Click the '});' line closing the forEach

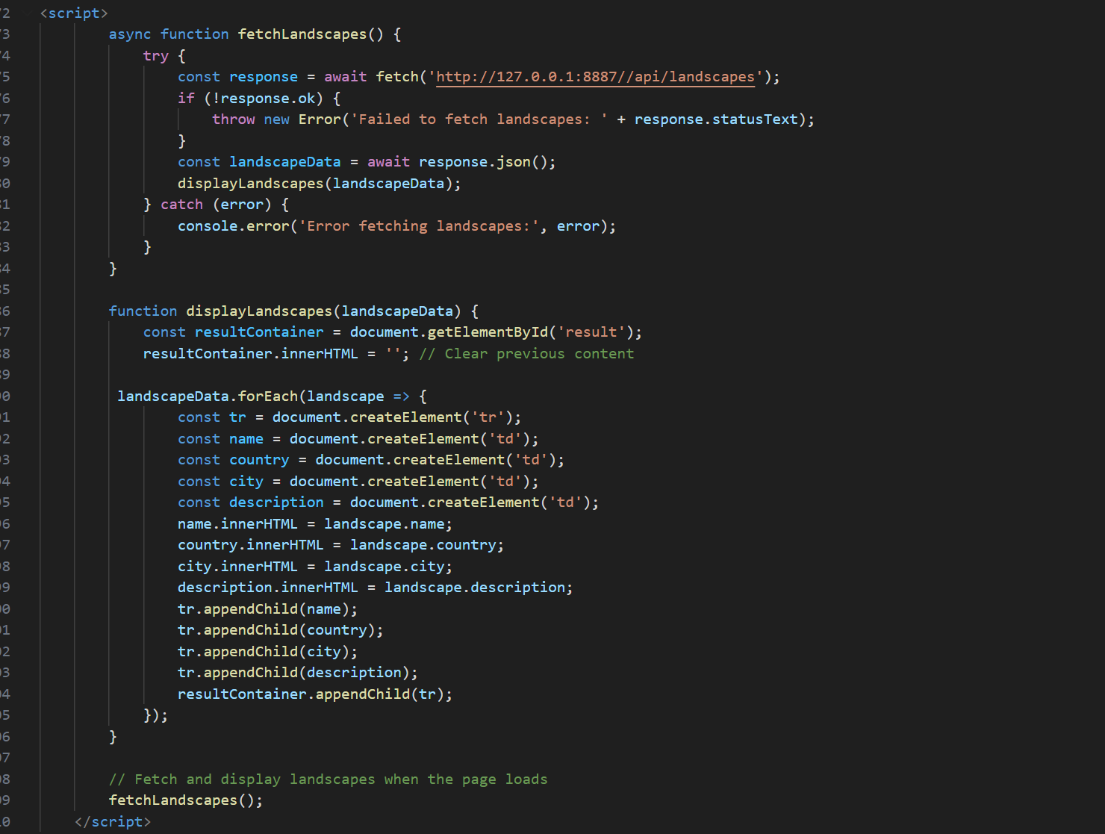(156, 715)
